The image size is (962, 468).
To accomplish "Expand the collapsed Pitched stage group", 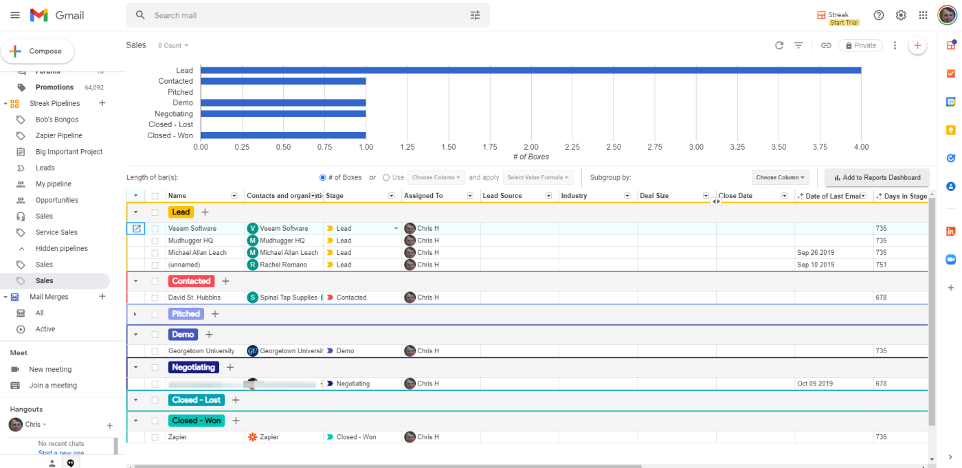I will pyautogui.click(x=135, y=314).
